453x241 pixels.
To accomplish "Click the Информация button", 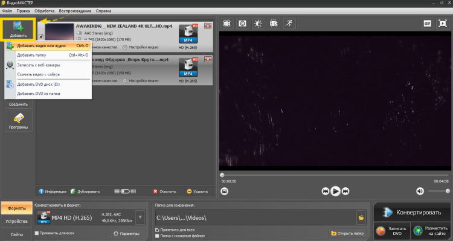I will click(53, 191).
